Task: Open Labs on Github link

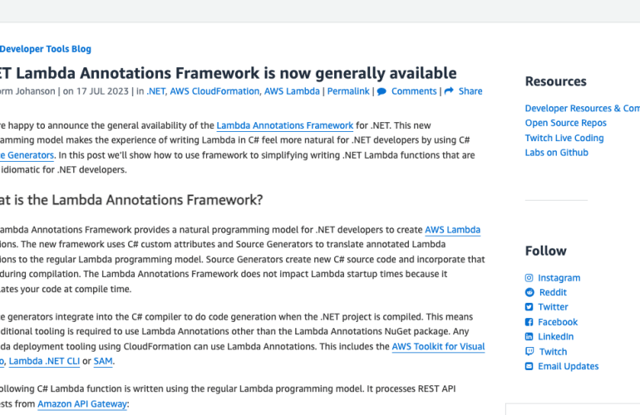Action: point(556,153)
